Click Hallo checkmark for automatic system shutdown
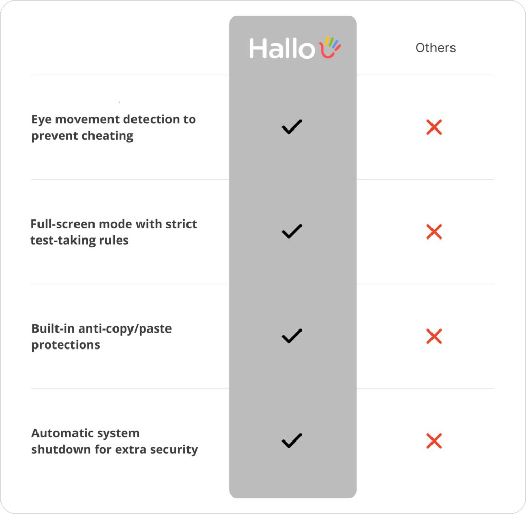526x514 pixels. 292,441
